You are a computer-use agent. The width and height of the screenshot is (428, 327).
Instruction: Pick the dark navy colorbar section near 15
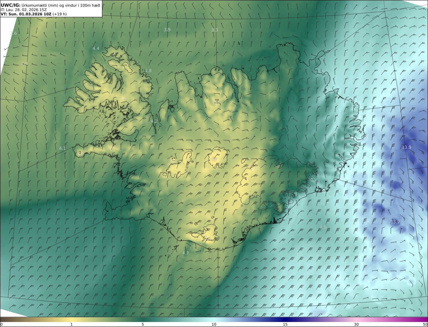coord(285,319)
